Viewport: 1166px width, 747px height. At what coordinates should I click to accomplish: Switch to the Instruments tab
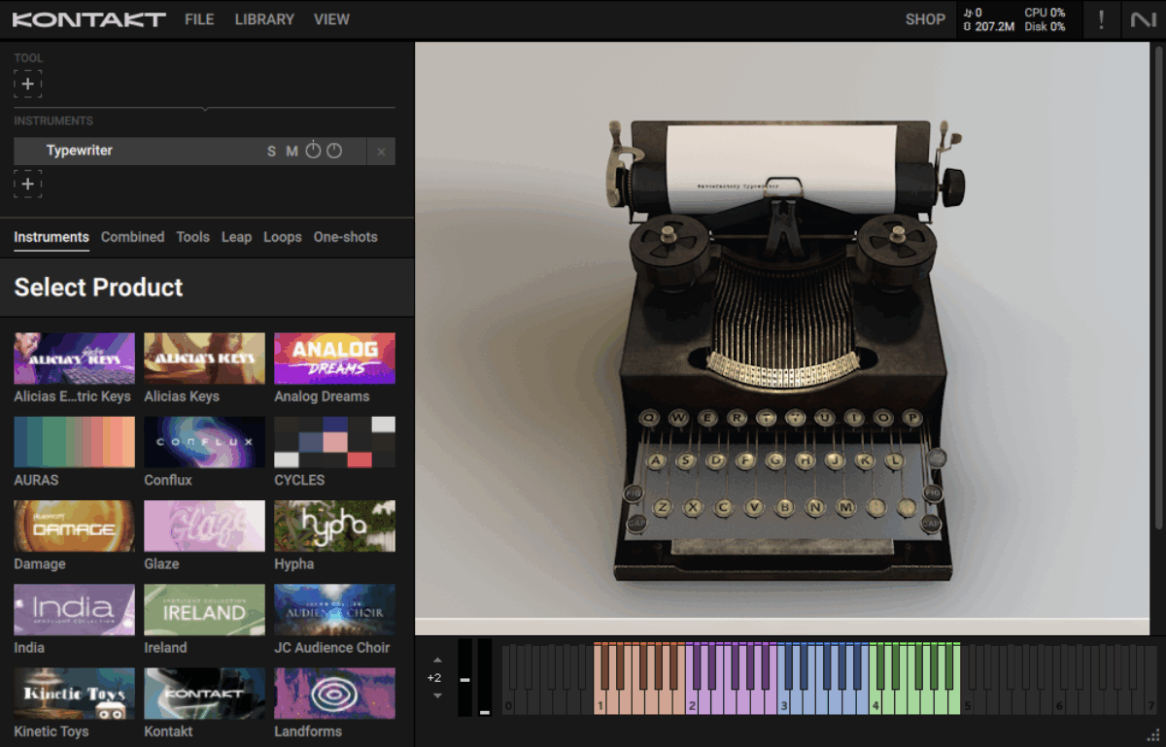[51, 237]
